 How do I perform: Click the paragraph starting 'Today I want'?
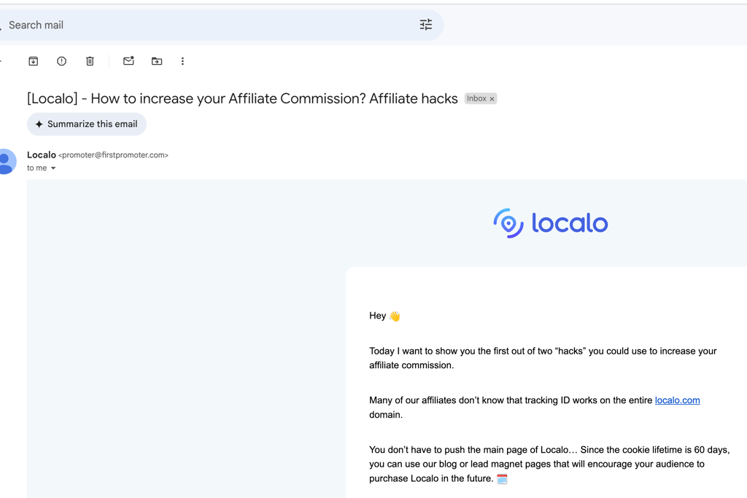(543, 358)
